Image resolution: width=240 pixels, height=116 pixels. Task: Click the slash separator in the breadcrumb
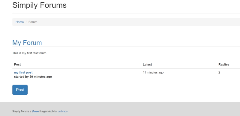click(26, 22)
